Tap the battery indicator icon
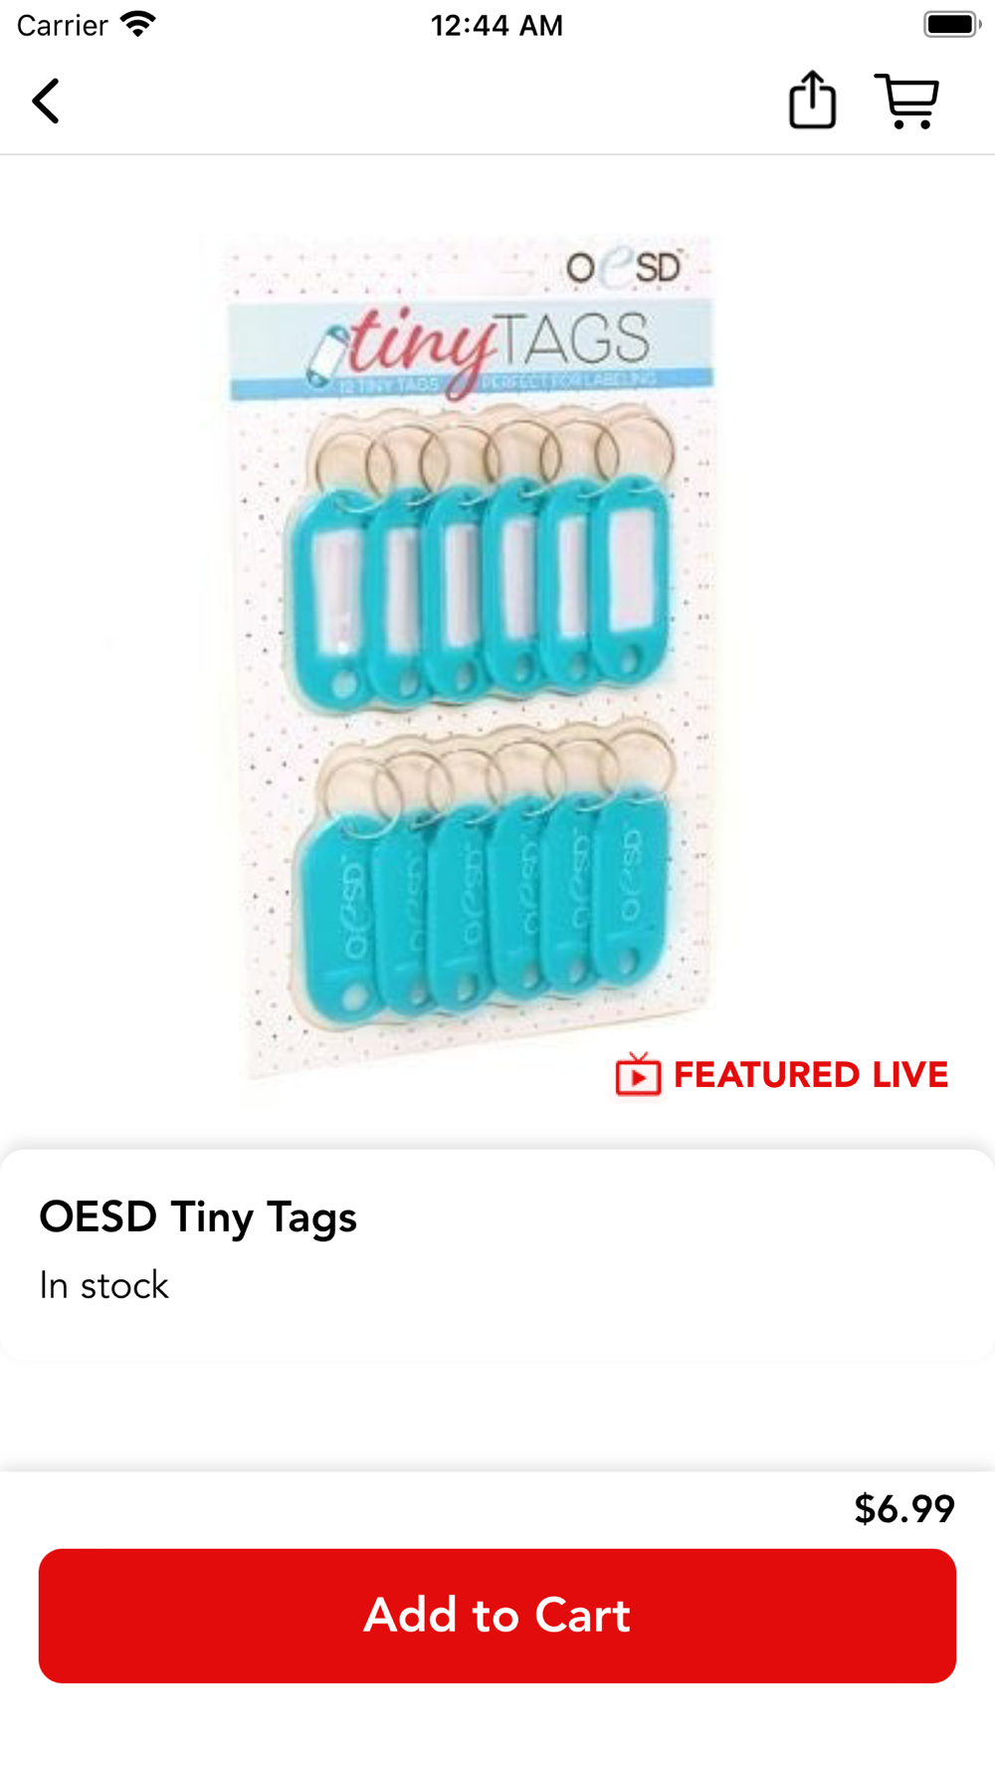 952,24
